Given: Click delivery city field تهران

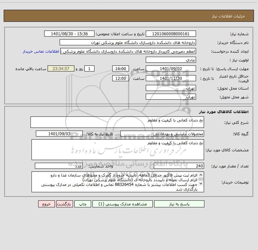Looking at the screenshot, I should [x=171, y=97].
